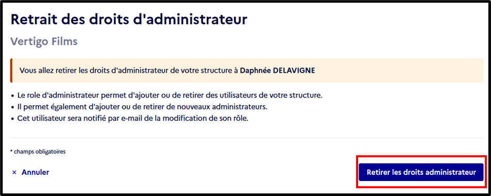Click the orange accent bar of warning banner
This screenshot has height=196, width=491.
click(11, 71)
